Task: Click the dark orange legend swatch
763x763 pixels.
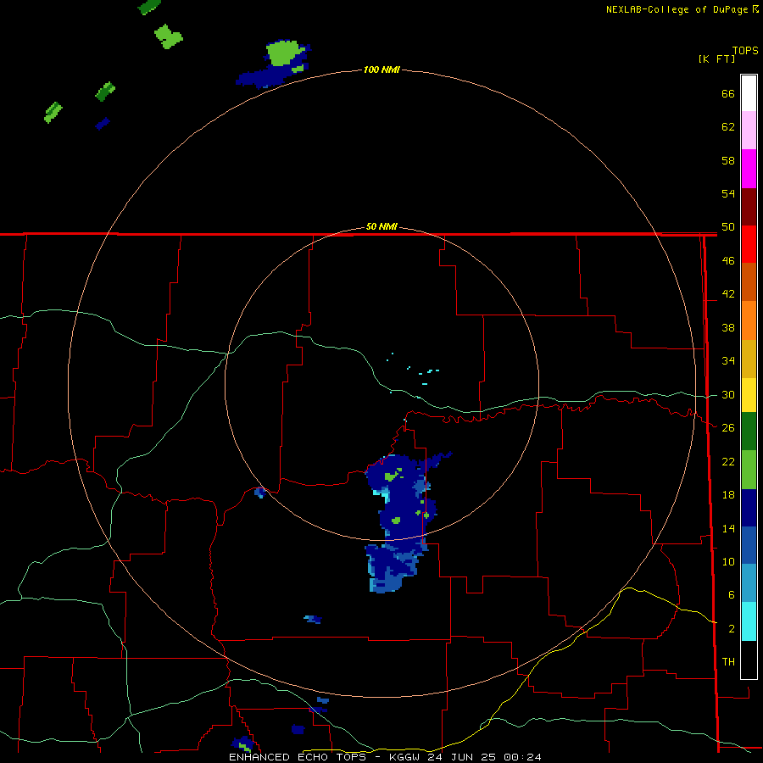Action: pyautogui.click(x=749, y=282)
